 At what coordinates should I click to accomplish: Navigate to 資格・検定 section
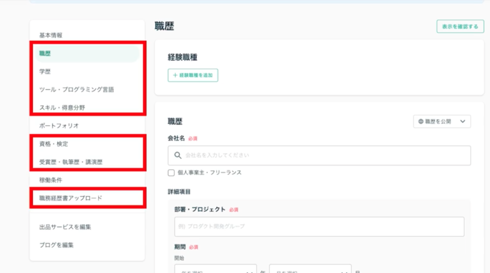click(x=50, y=144)
